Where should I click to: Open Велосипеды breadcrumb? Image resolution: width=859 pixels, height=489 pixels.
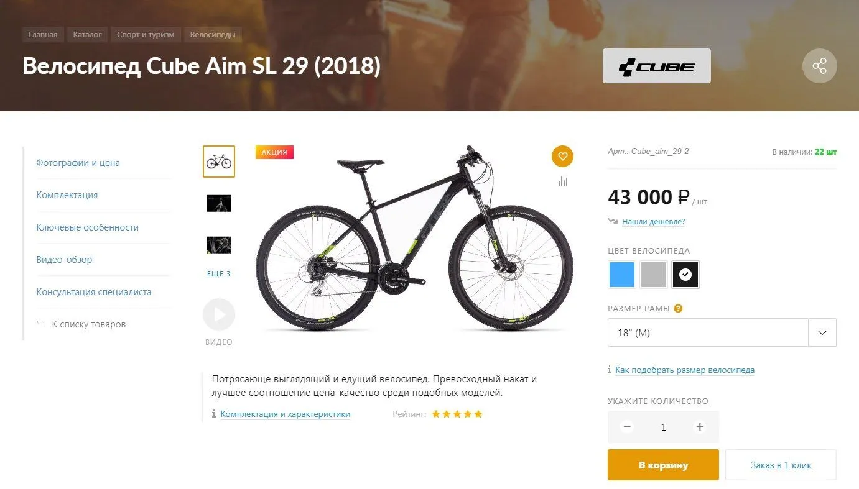point(213,35)
